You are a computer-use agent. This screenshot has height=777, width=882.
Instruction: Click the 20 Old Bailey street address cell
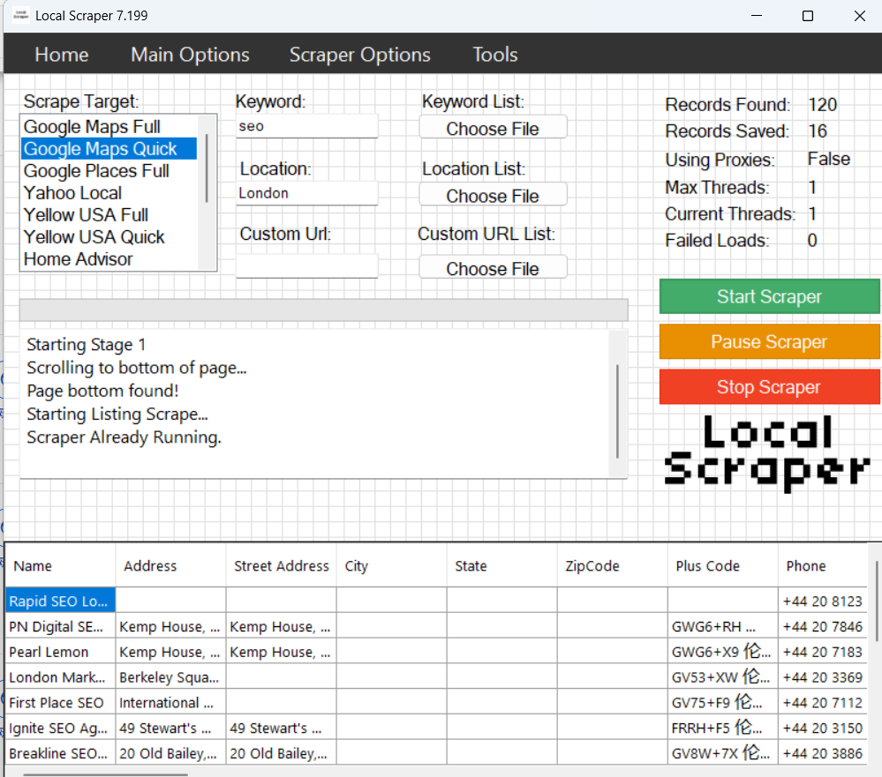[x=282, y=753]
